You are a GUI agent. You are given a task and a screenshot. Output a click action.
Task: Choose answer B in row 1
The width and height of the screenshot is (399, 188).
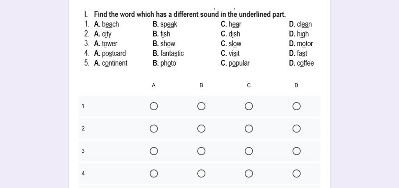coord(201,106)
